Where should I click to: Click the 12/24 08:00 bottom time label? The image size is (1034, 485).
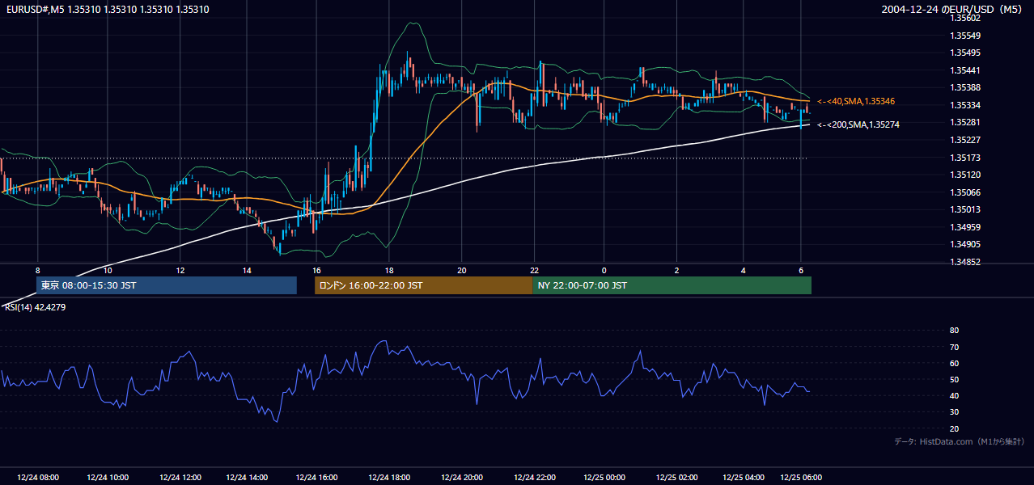point(37,477)
